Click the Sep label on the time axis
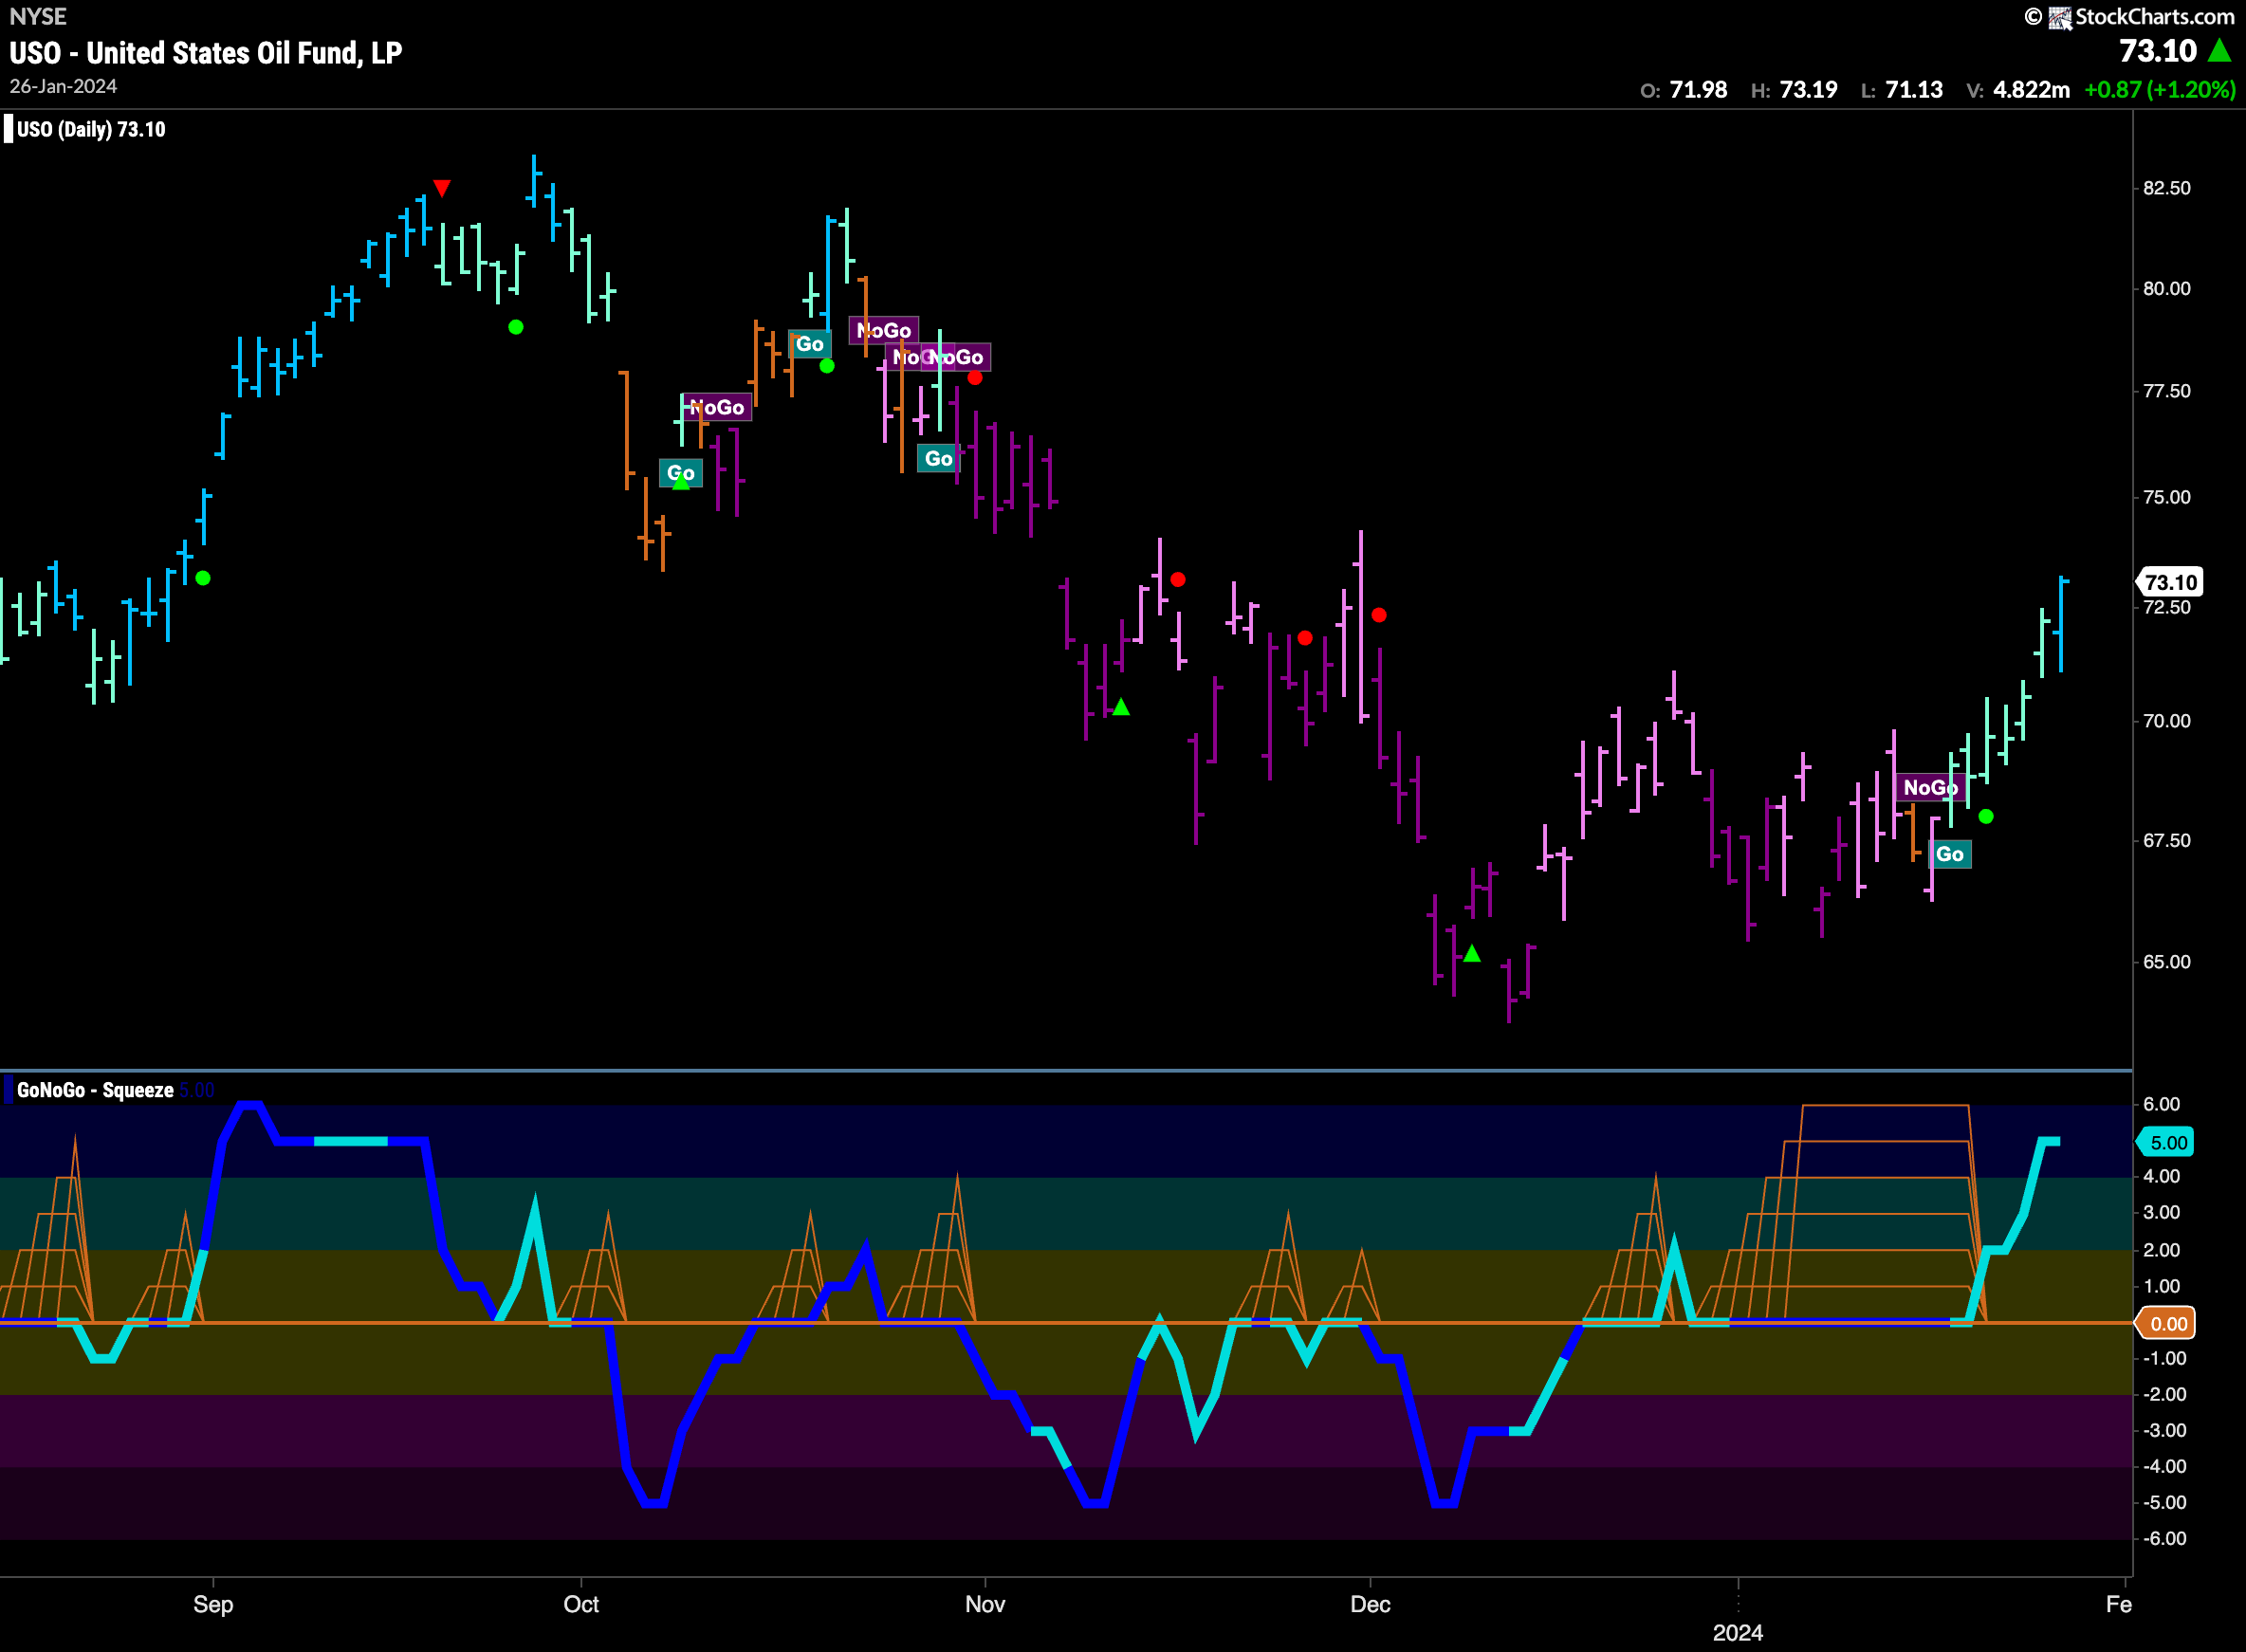The image size is (2246, 1652). [x=213, y=1605]
